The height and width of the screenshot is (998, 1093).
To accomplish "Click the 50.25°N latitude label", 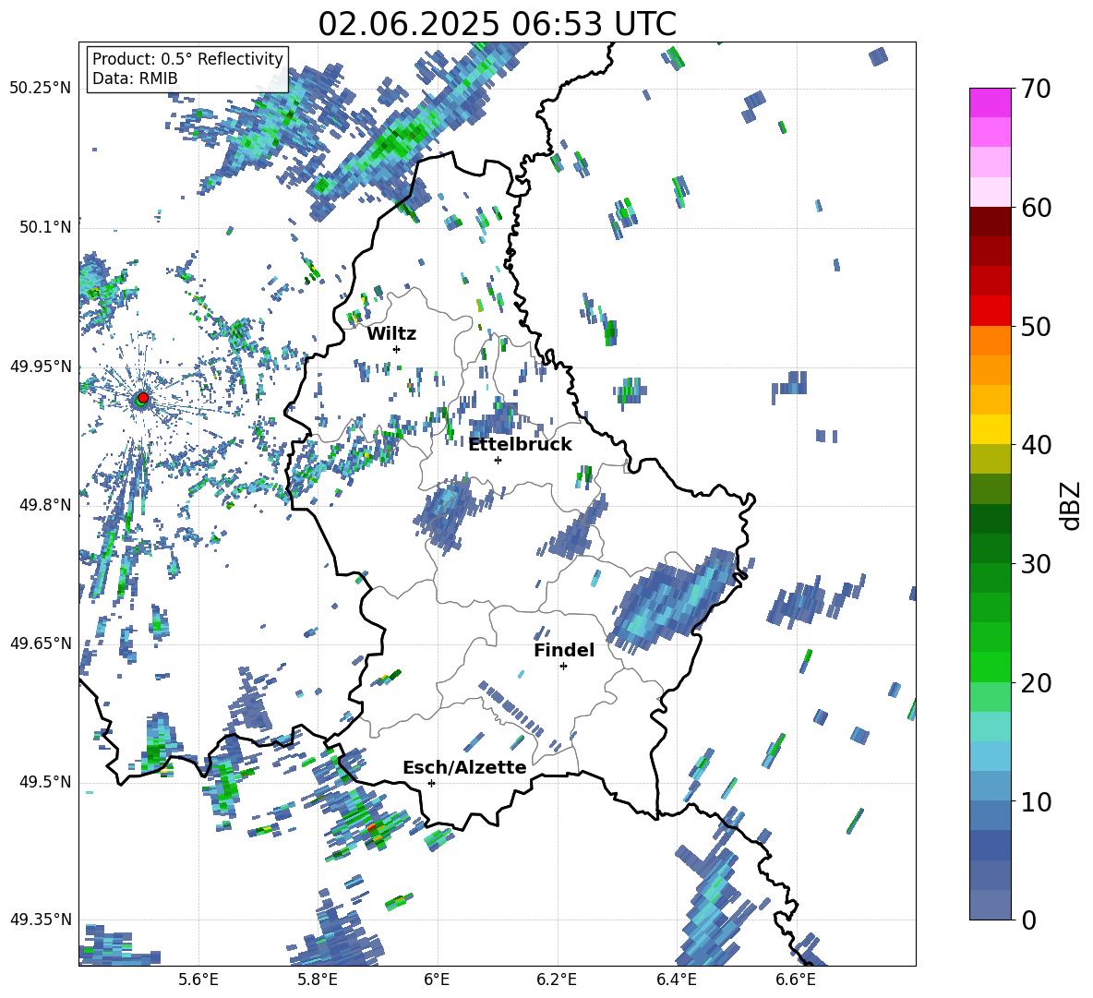I will click(41, 89).
